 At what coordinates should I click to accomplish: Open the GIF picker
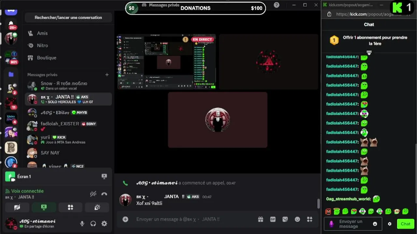(273, 219)
